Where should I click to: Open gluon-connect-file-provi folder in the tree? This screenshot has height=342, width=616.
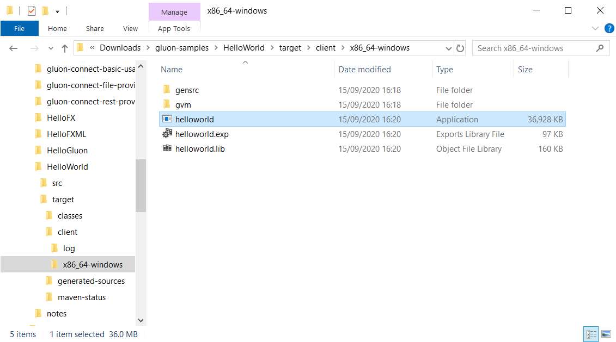(91, 85)
